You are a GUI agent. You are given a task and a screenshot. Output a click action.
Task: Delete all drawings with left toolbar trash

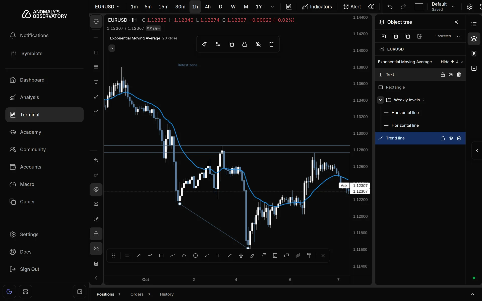tap(96, 263)
